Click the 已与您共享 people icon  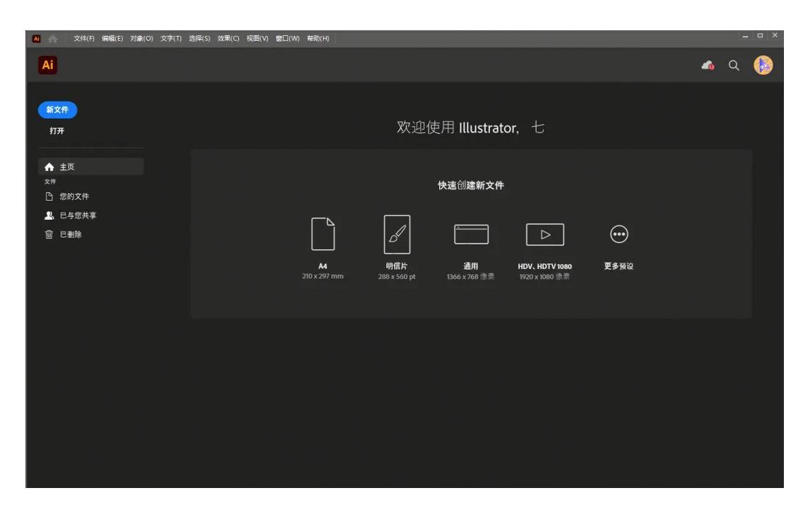click(x=49, y=215)
